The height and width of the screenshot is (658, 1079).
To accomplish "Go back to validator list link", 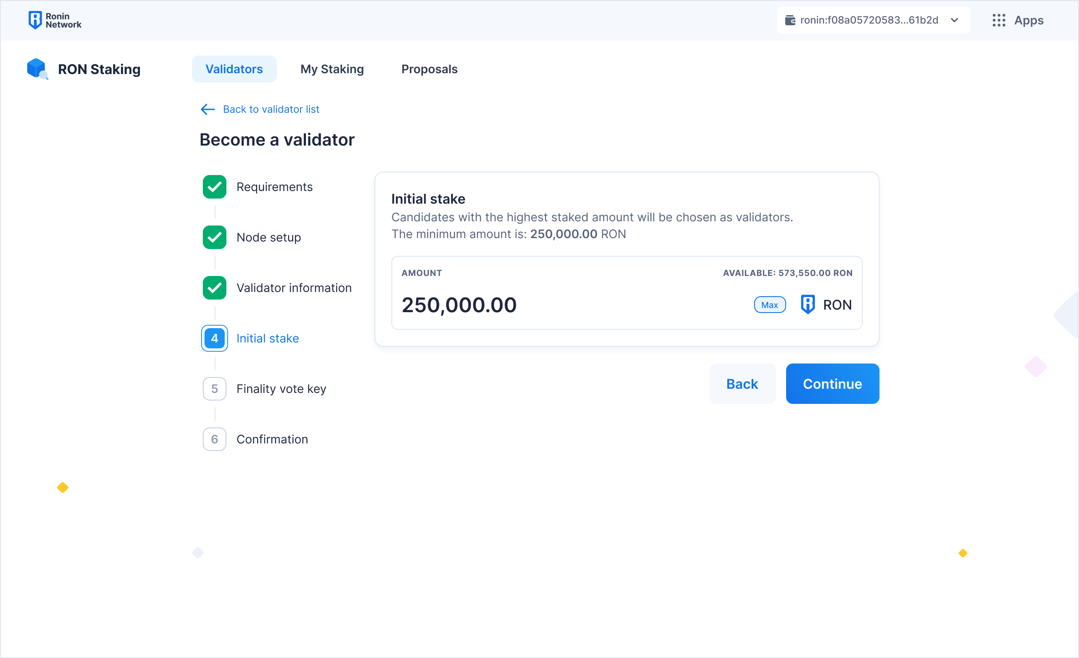I will pyautogui.click(x=271, y=109).
